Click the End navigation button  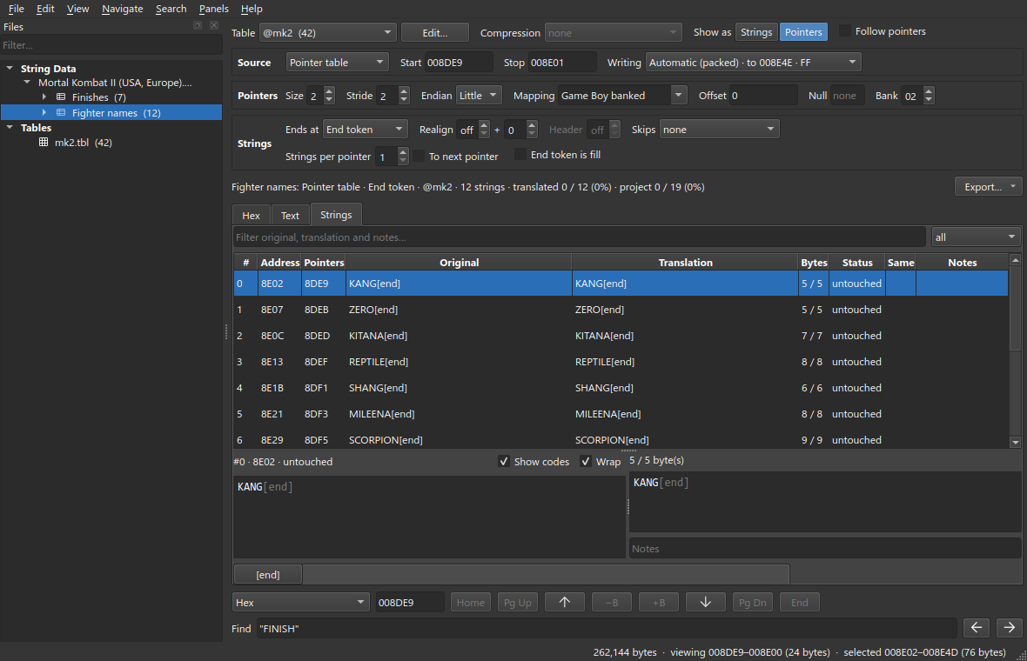[800, 602]
